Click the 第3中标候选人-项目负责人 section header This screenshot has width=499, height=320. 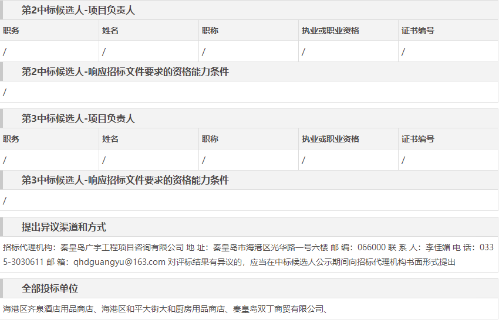point(78,118)
